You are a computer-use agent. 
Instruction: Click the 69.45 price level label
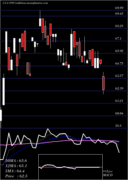click(x=119, y=14)
